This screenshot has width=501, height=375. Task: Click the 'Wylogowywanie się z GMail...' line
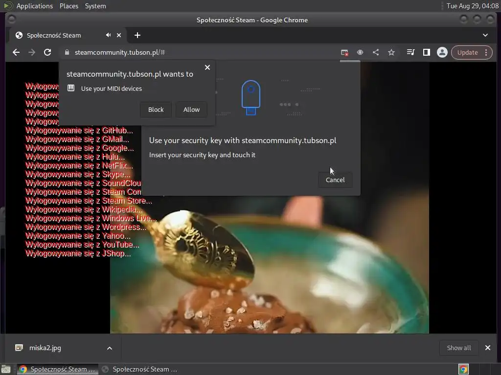77,139
